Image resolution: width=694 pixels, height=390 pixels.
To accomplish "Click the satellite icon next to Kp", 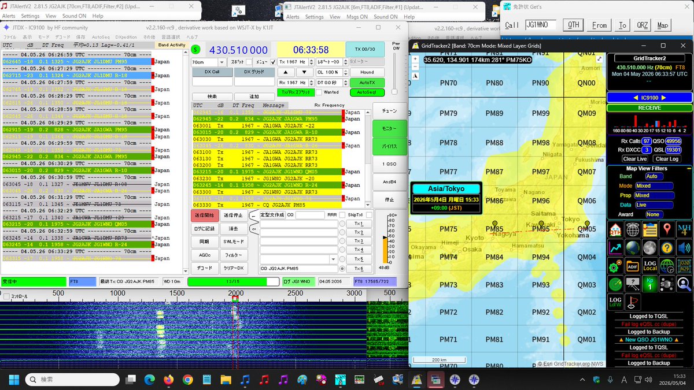I will (667, 284).
